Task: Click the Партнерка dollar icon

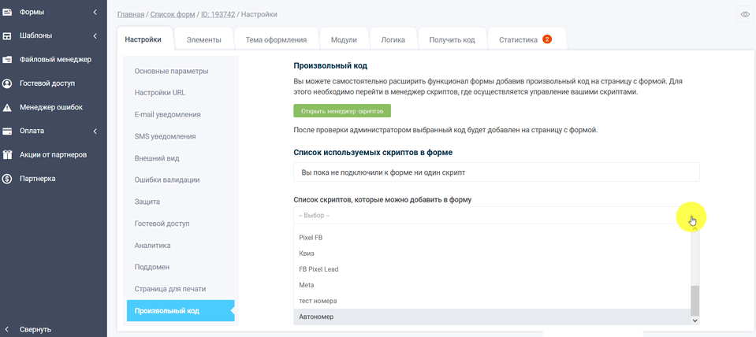Action: 7,179
